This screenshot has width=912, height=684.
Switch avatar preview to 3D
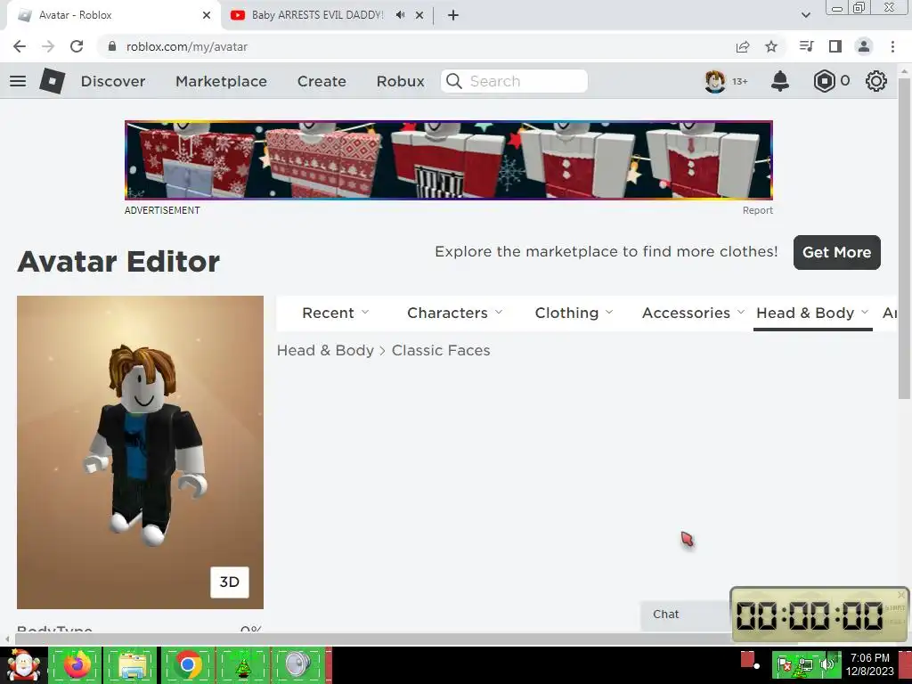point(229,582)
